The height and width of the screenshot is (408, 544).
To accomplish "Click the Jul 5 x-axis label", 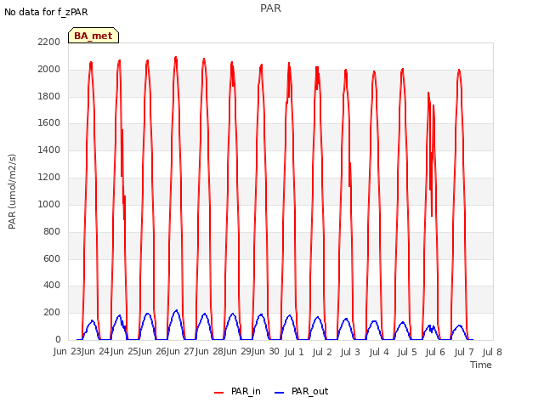I will point(407,352).
